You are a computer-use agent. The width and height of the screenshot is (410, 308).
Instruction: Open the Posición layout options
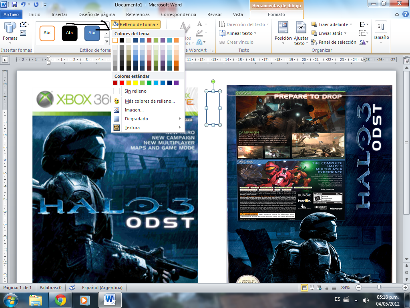coord(283,33)
